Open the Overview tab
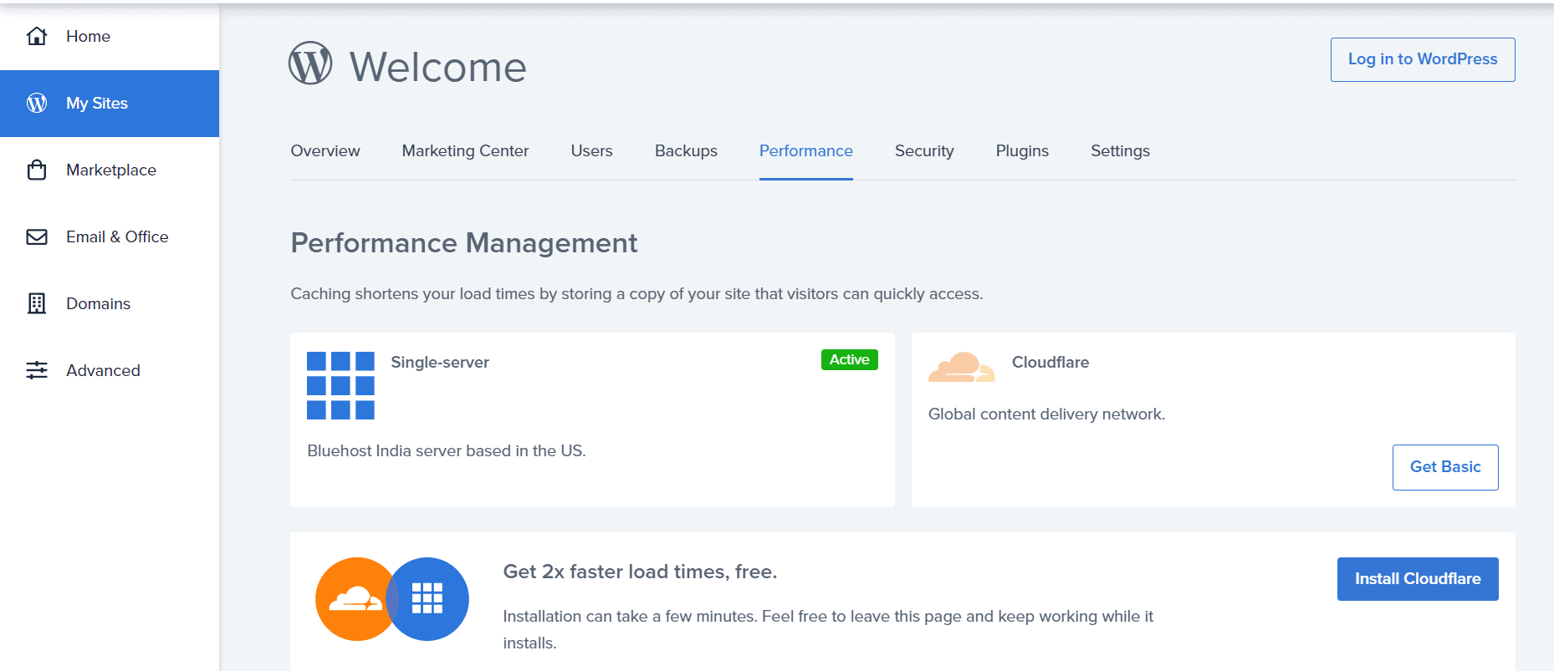 click(325, 151)
